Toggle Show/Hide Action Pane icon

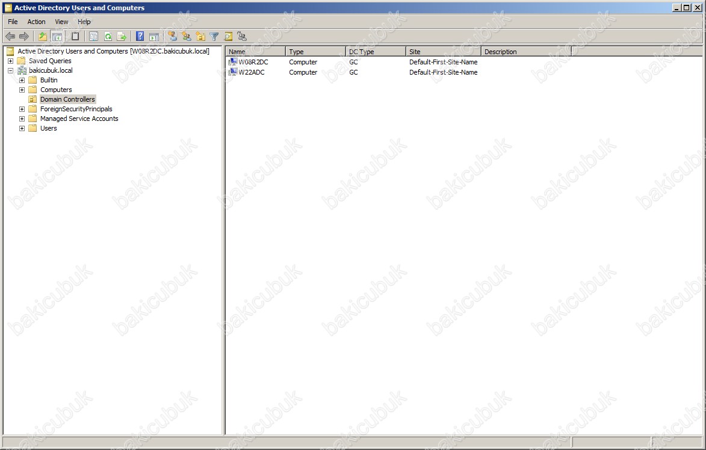coord(154,37)
